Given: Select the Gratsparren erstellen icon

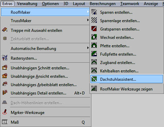Looking at the screenshot, I should click(x=94, y=29).
